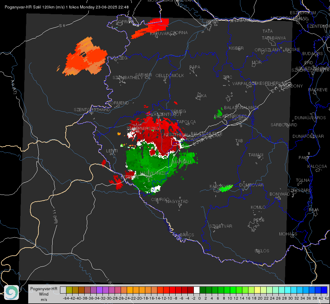This screenshot has width=330, height=304.
Task: Click the SZIGETVAR city label
Action: [220, 226]
